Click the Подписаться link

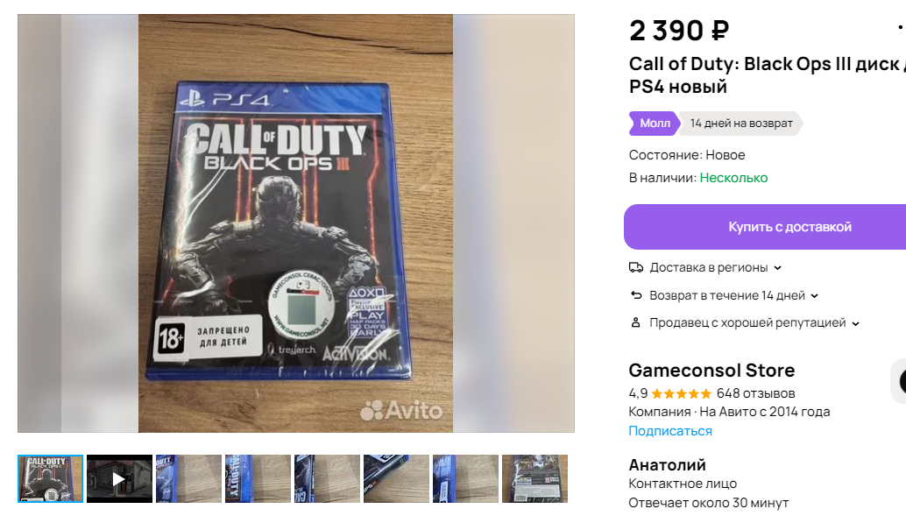pyautogui.click(x=670, y=431)
